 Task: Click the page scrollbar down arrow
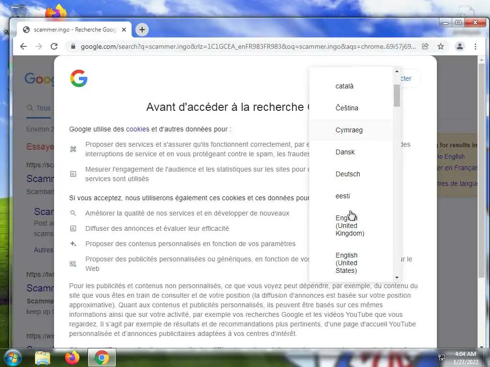coord(481,346)
